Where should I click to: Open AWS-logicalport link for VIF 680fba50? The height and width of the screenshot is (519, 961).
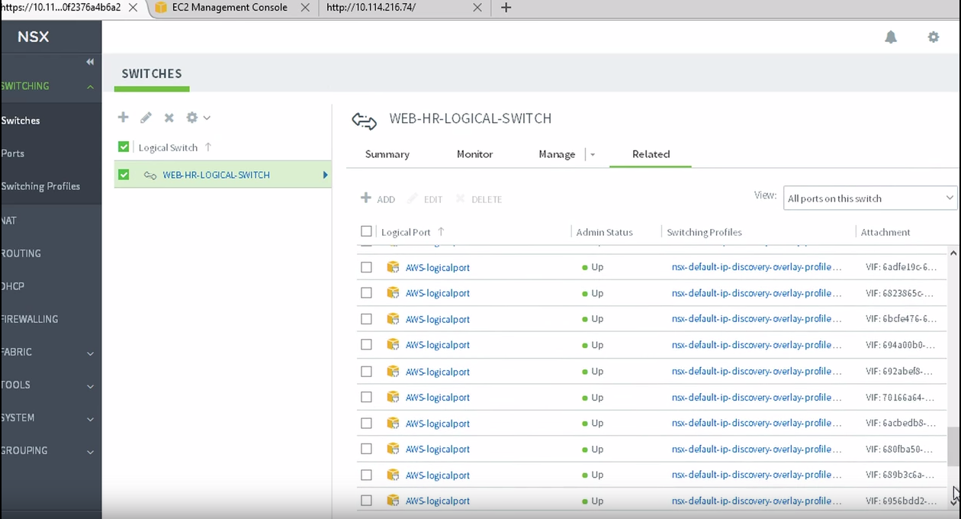click(x=438, y=450)
